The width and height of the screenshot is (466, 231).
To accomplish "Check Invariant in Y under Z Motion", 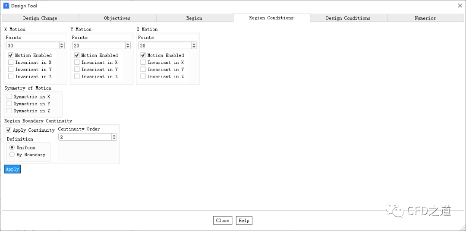I will pyautogui.click(x=143, y=70).
